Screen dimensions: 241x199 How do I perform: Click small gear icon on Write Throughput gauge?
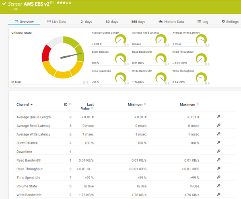coord(206,83)
